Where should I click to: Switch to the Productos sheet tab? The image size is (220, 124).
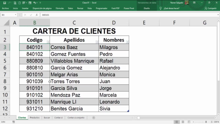click(x=35, y=117)
